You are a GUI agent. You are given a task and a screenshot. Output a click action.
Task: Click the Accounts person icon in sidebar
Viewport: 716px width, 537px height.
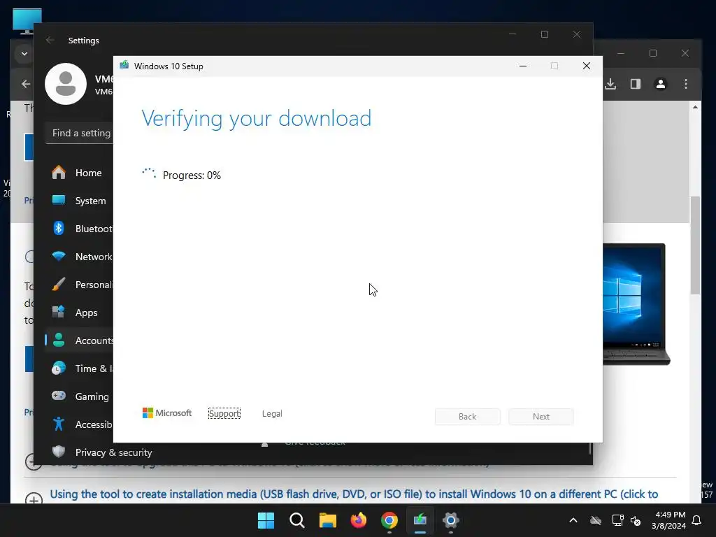coord(59,340)
